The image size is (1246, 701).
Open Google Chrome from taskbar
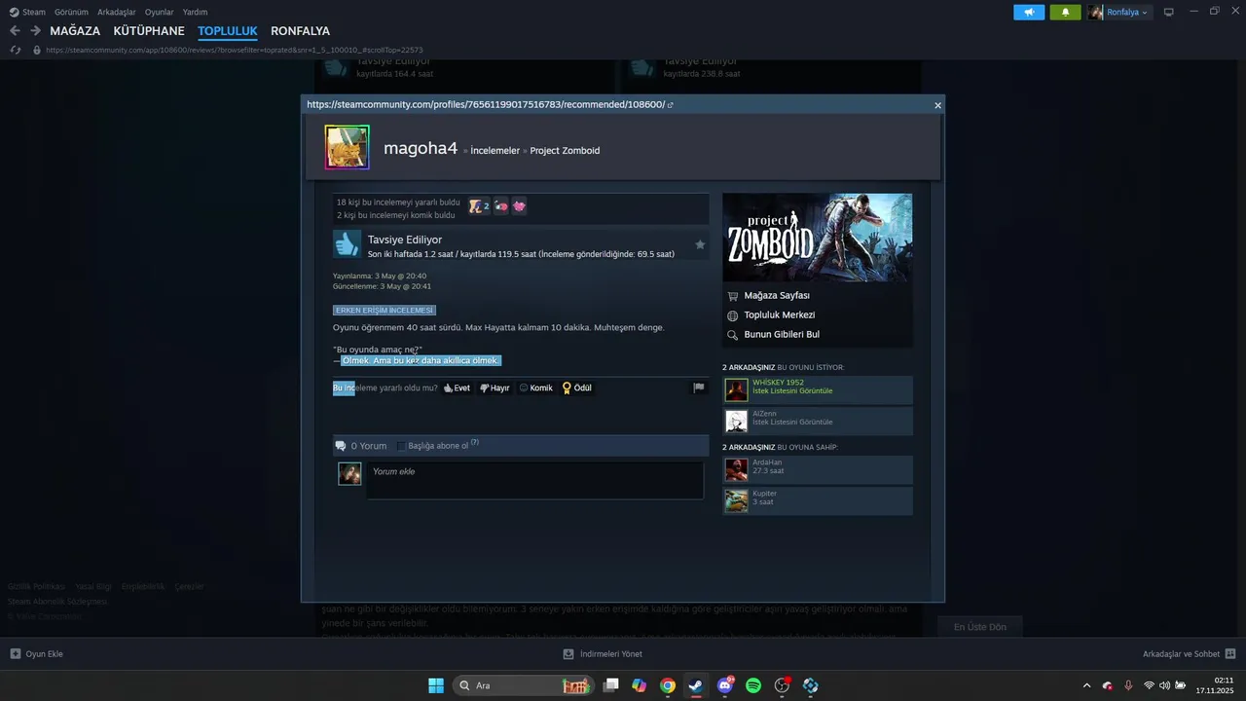click(x=667, y=685)
